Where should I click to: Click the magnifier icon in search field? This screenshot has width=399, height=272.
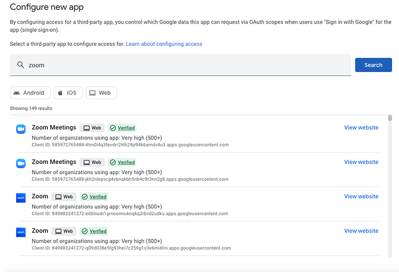click(21, 65)
